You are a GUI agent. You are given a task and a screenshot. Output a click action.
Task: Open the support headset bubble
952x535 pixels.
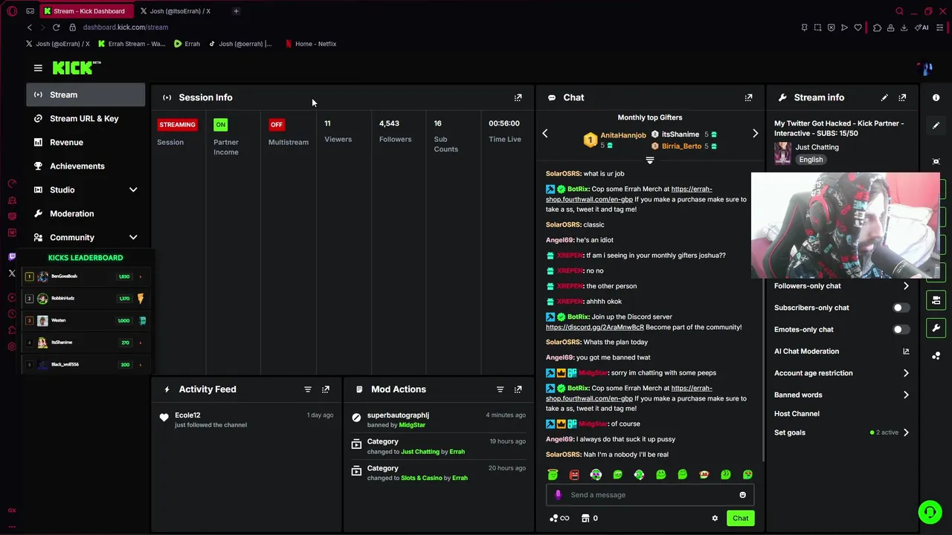(929, 512)
